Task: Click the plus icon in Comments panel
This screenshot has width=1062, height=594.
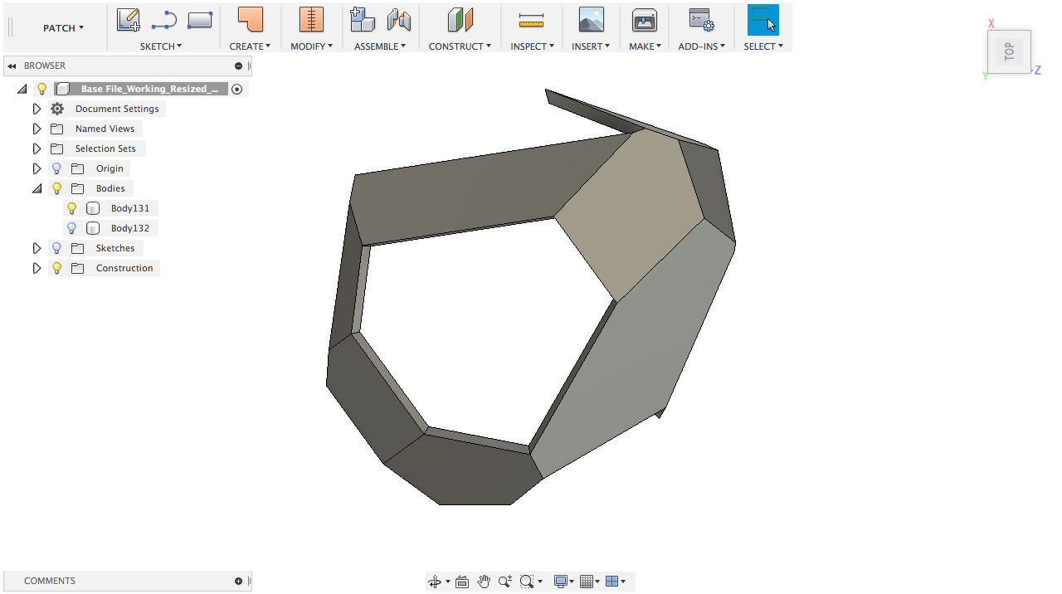Action: coord(239,581)
